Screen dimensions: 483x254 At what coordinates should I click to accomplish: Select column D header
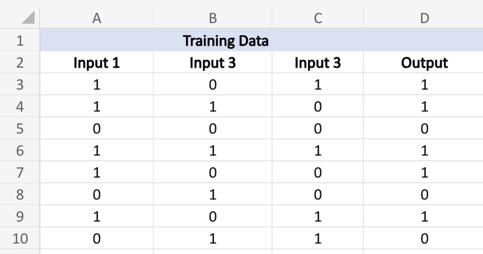click(x=424, y=18)
